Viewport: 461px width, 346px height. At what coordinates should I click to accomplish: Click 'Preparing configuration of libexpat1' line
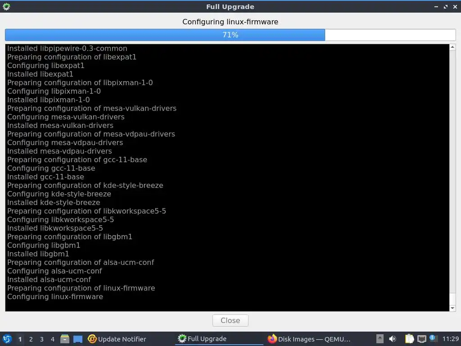72,57
